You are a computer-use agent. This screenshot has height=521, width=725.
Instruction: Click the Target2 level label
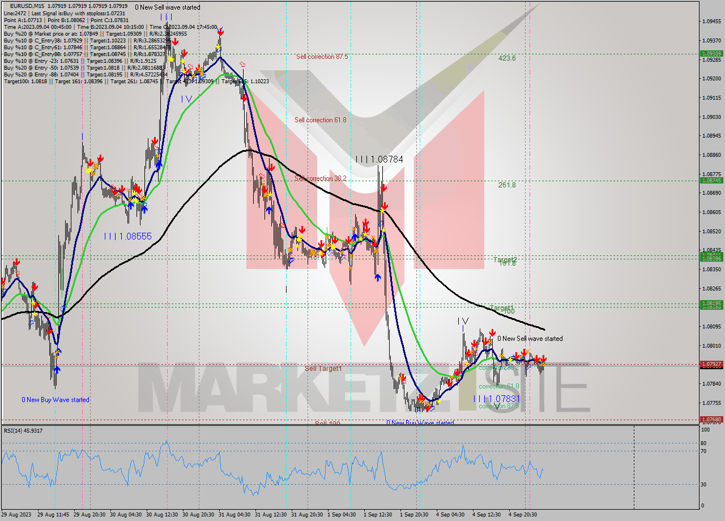505,259
